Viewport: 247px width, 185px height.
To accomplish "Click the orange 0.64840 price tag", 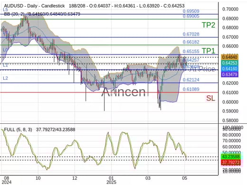I will 229,57.
